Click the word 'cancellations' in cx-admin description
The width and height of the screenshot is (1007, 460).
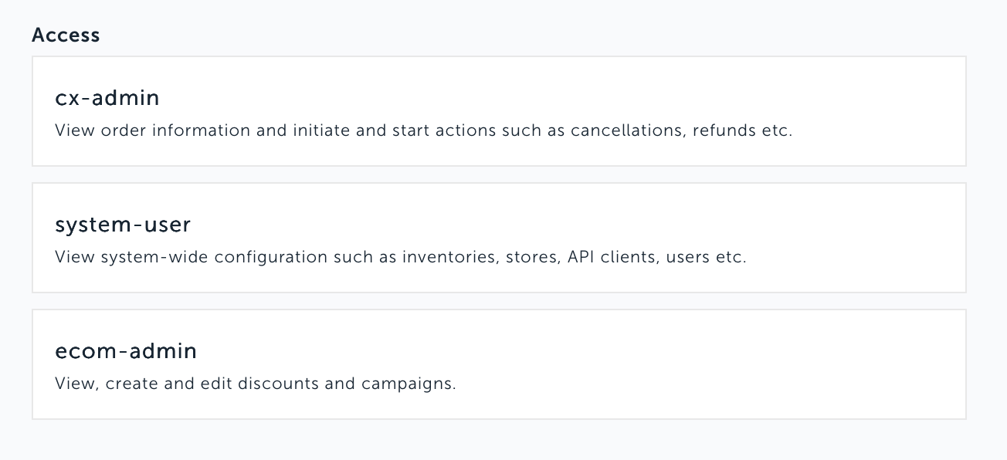626,130
